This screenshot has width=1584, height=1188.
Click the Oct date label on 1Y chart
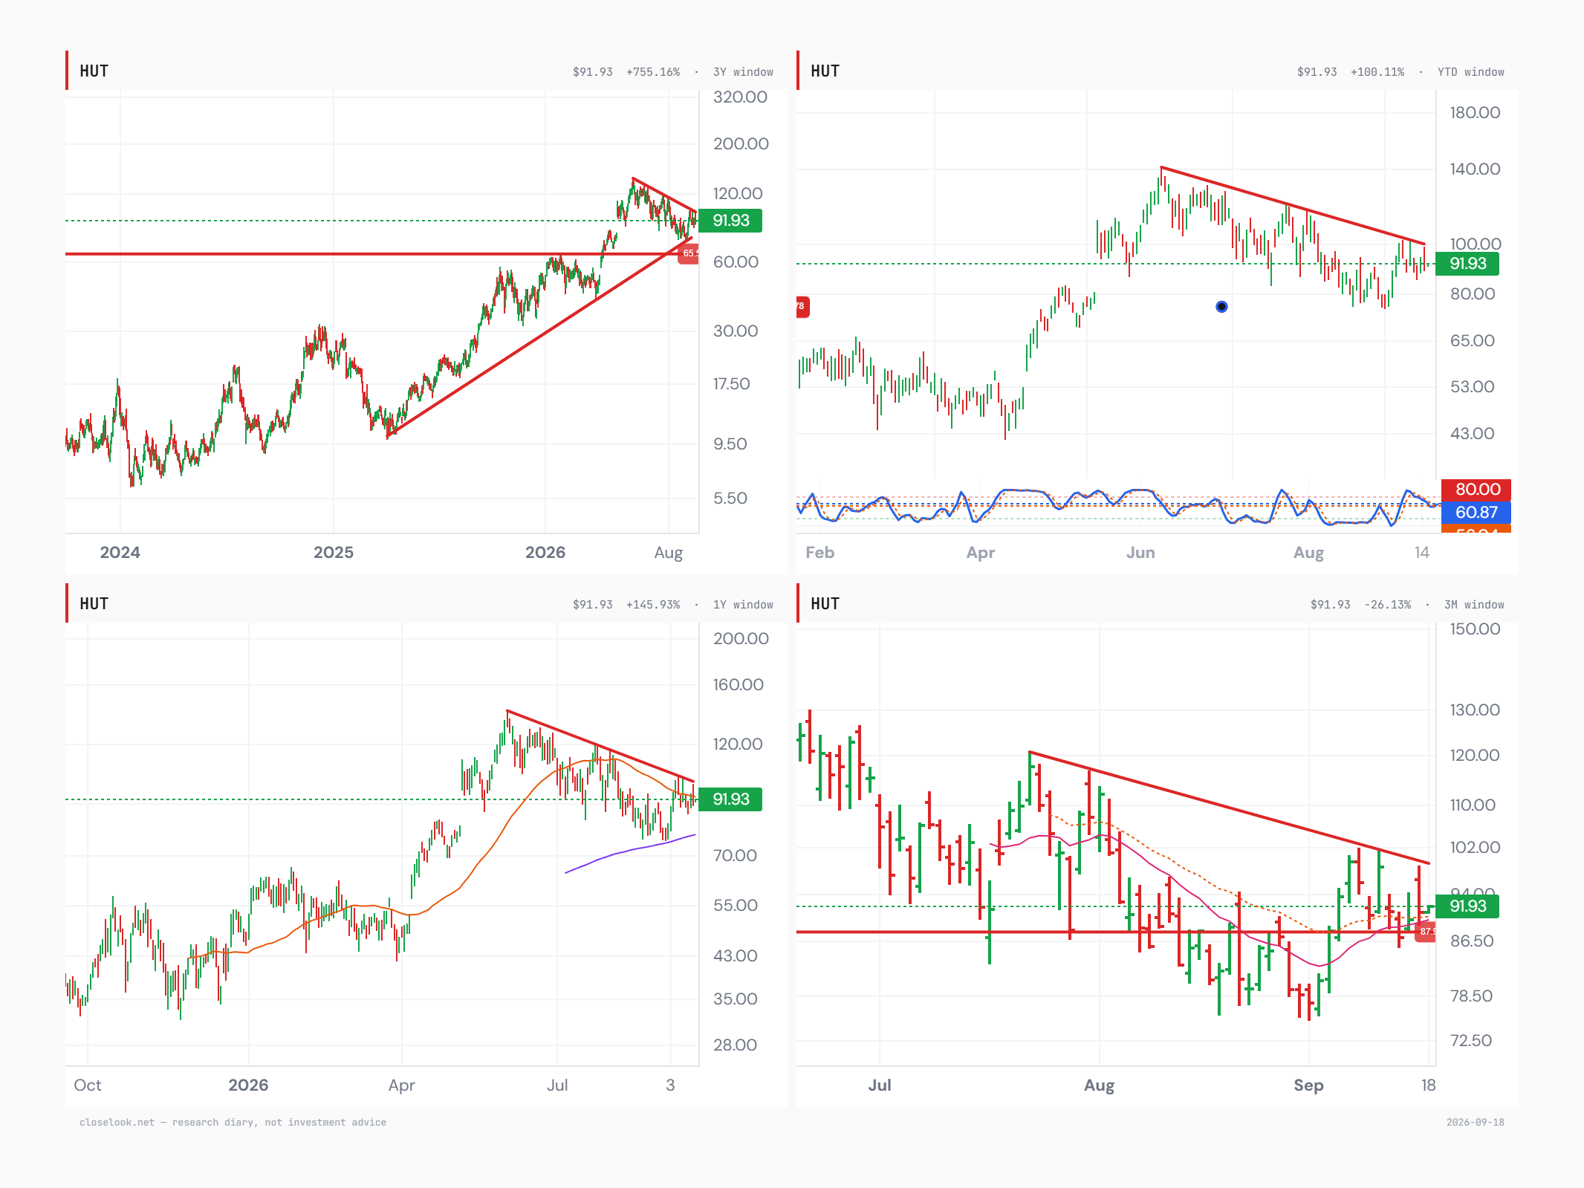point(87,1085)
